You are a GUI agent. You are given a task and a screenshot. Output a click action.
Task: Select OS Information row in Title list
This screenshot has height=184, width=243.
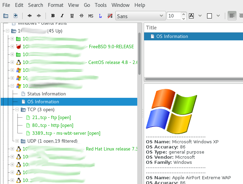pos(193,36)
